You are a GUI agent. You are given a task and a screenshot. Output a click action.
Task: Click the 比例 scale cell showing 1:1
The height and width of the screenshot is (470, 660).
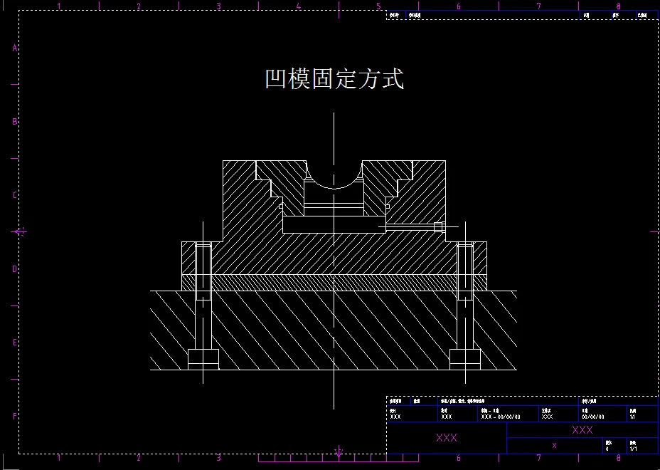click(634, 416)
